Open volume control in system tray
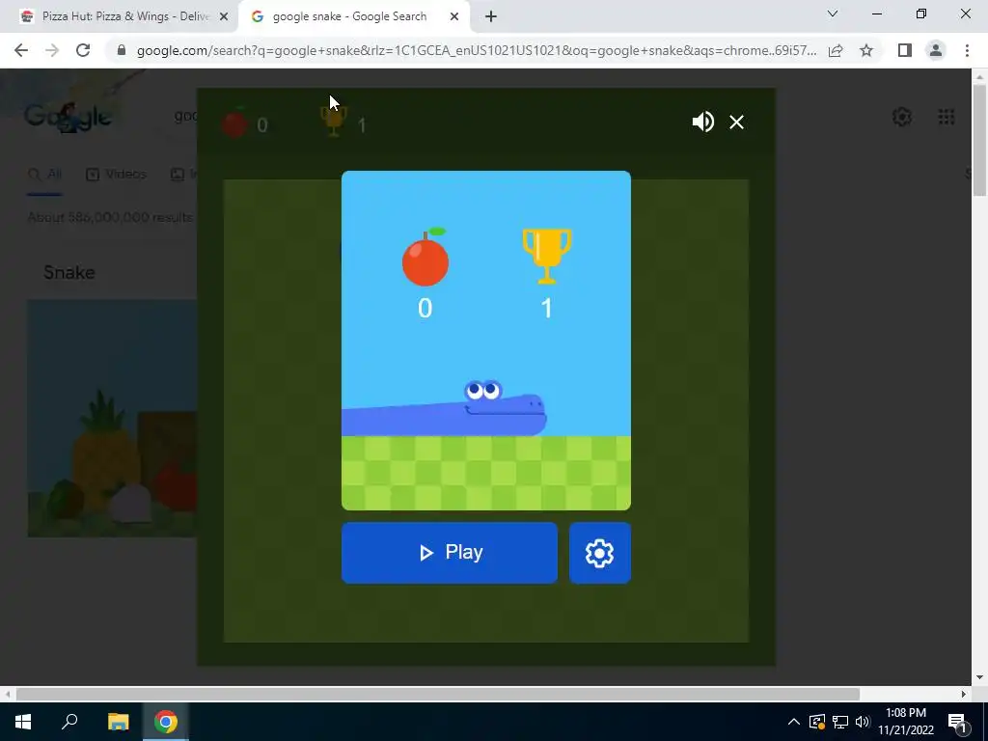The height and width of the screenshot is (741, 988). pyautogui.click(x=863, y=722)
